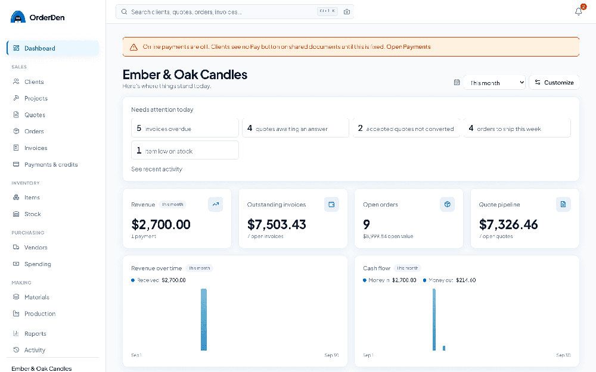Screen dimensions: 596x372
Task: Click the Clients sidebar icon
Action: (x=16, y=82)
